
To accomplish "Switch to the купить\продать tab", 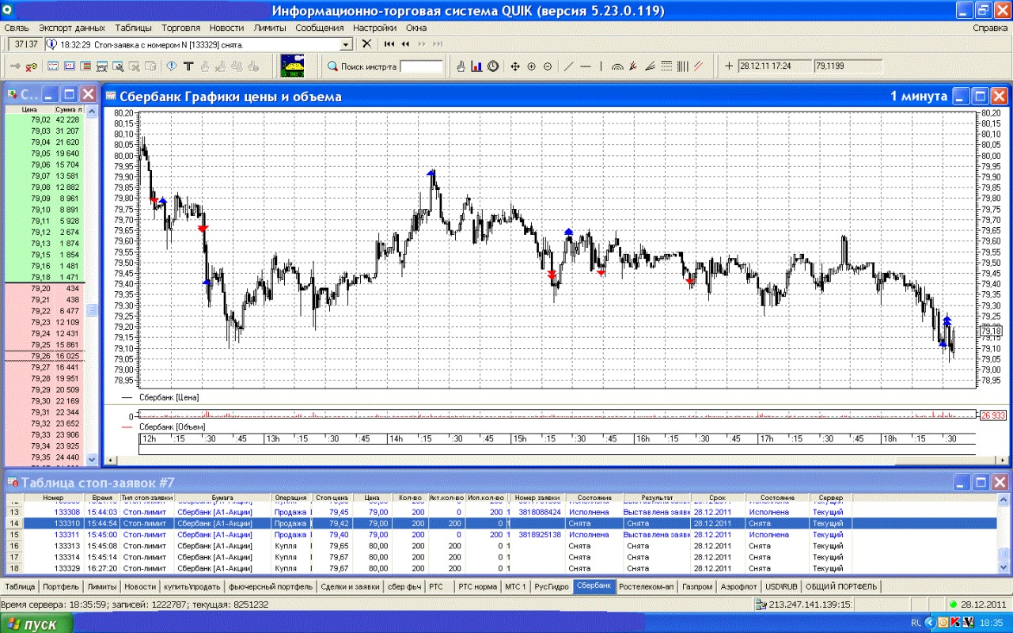I will (x=191, y=586).
